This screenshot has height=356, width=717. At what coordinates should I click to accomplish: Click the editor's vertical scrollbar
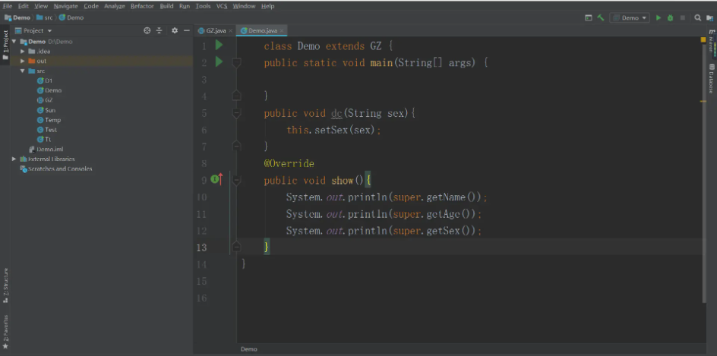(703, 174)
